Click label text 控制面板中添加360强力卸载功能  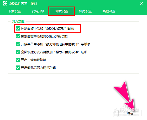point(44,36)
